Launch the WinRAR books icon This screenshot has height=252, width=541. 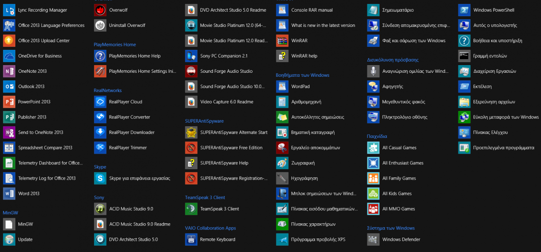(x=282, y=40)
